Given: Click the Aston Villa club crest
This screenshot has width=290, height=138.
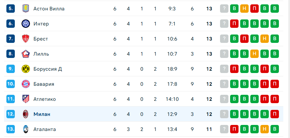Looking at the screenshot, I should click(25, 9).
